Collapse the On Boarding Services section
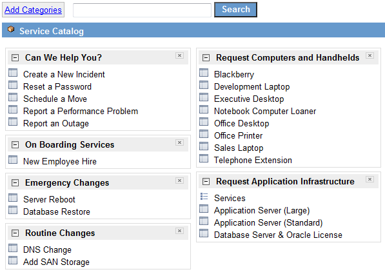 click(15, 145)
